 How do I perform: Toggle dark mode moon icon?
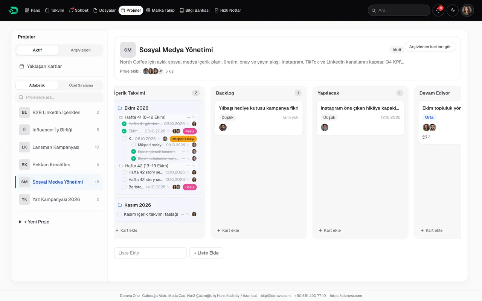pos(453,10)
